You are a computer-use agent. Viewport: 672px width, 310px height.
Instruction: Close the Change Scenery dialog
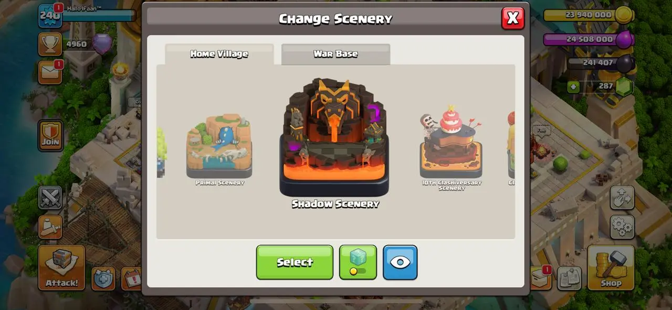pos(513,18)
